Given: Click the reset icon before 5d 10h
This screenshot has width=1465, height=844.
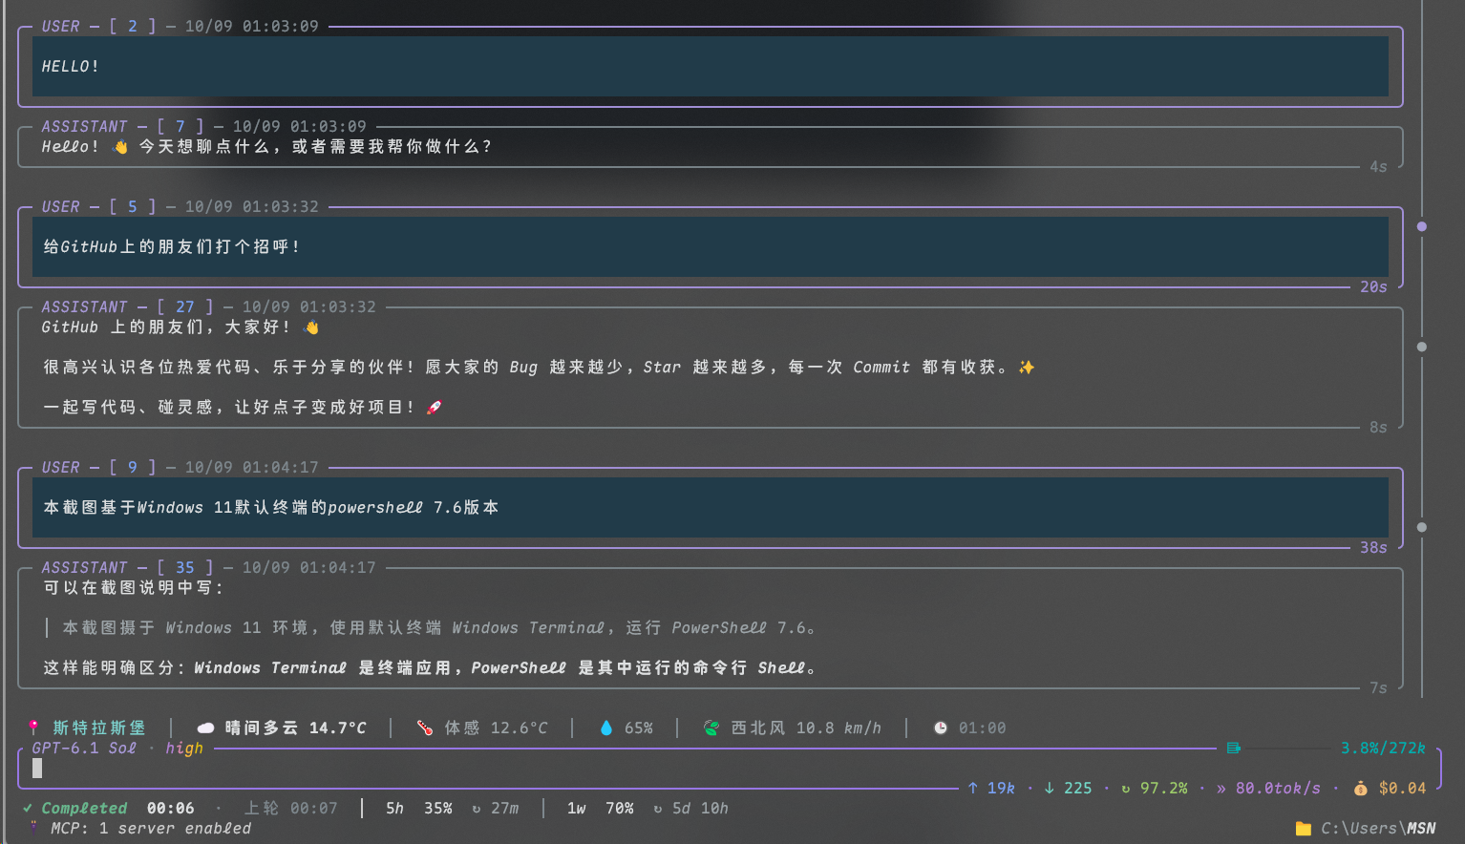Looking at the screenshot, I should coord(657,809).
